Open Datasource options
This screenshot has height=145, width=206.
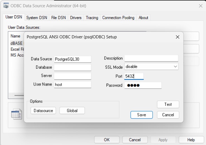coord(43,111)
